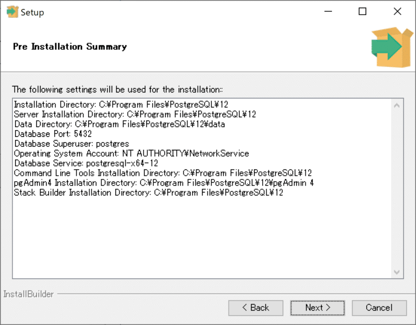Click the installer box logo with green arrow
The height and width of the screenshot is (325, 416).
(392, 48)
